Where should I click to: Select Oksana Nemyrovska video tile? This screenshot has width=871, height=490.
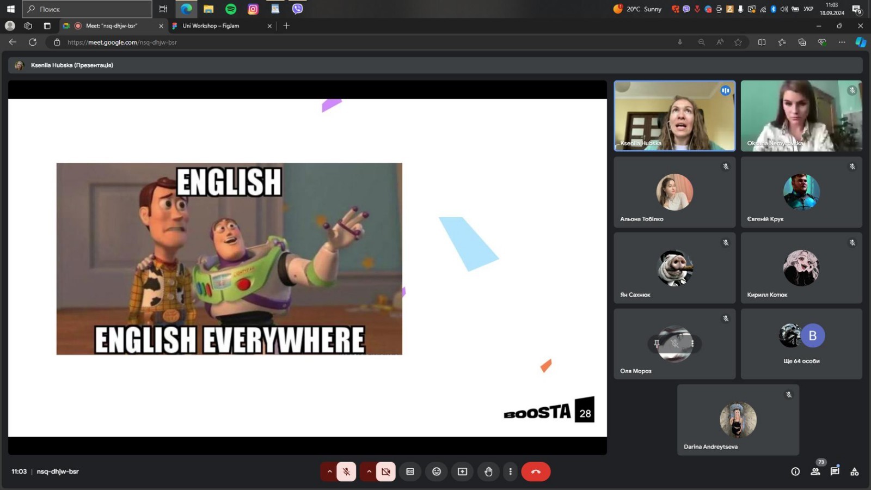tap(801, 116)
